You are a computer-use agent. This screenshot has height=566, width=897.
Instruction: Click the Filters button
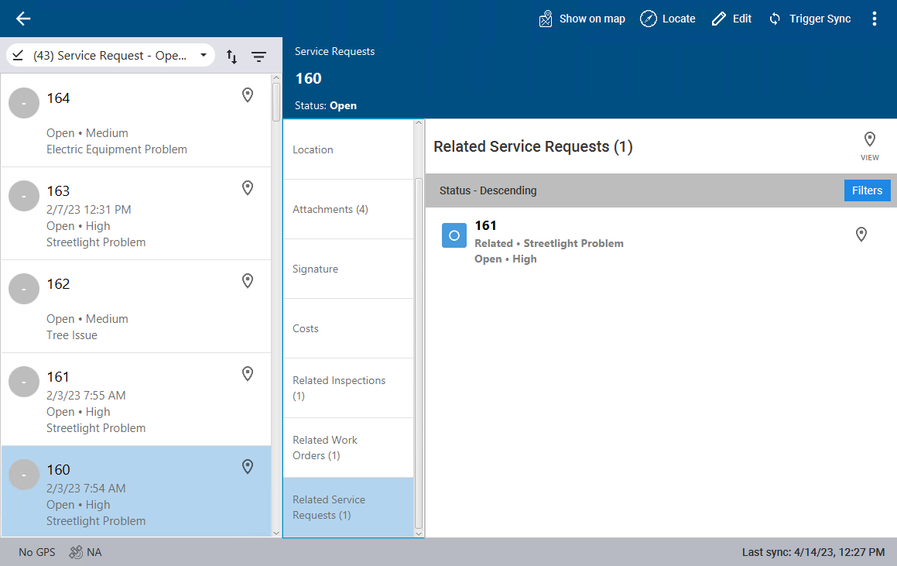867,190
